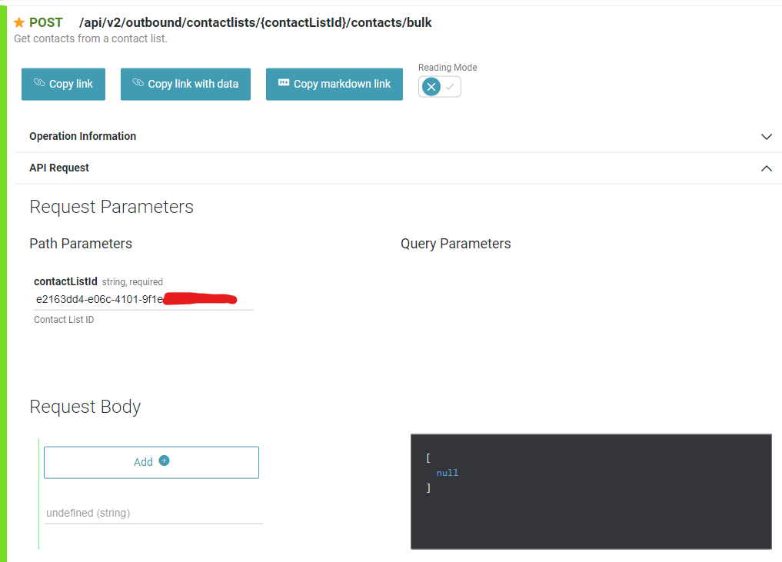Image resolution: width=782 pixels, height=562 pixels.
Task: Click the null value in JSON preview
Action: [448, 473]
